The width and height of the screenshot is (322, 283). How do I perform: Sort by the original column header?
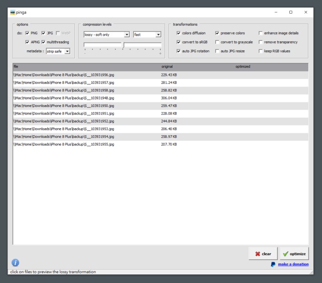(167, 66)
